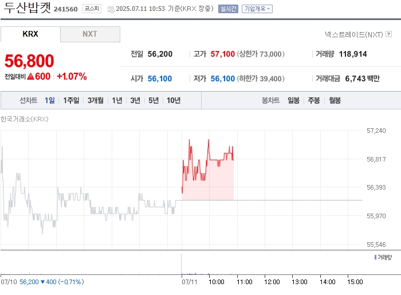Click the stock code 241560
This screenshot has height=295, width=401.
click(x=65, y=9)
